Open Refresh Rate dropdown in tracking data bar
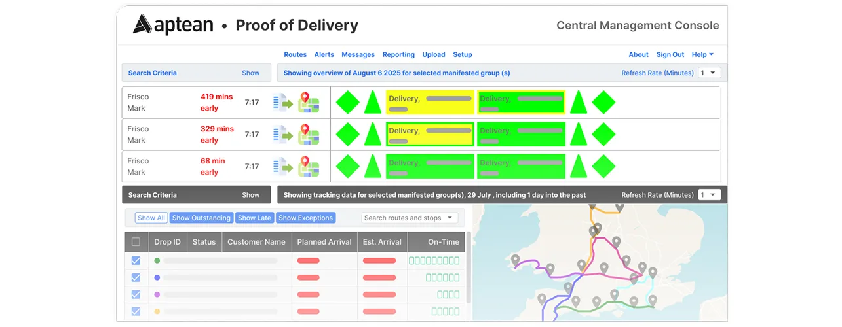The width and height of the screenshot is (842, 327). [710, 195]
